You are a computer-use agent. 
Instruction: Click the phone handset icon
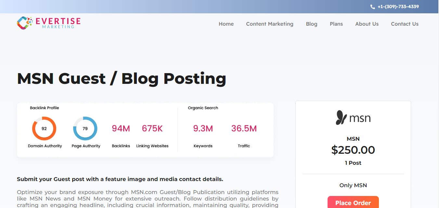372,7
